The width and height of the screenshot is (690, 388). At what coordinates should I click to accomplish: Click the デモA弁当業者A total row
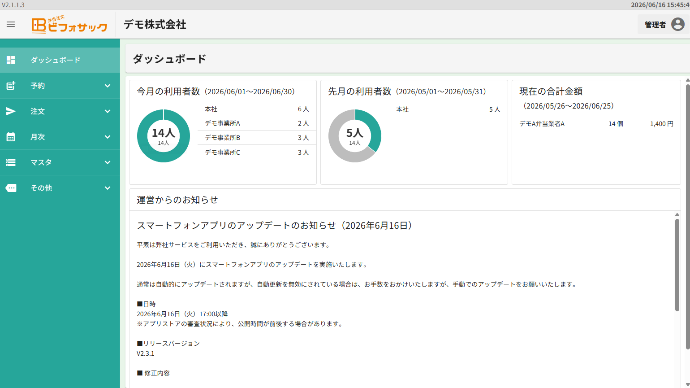tap(596, 124)
